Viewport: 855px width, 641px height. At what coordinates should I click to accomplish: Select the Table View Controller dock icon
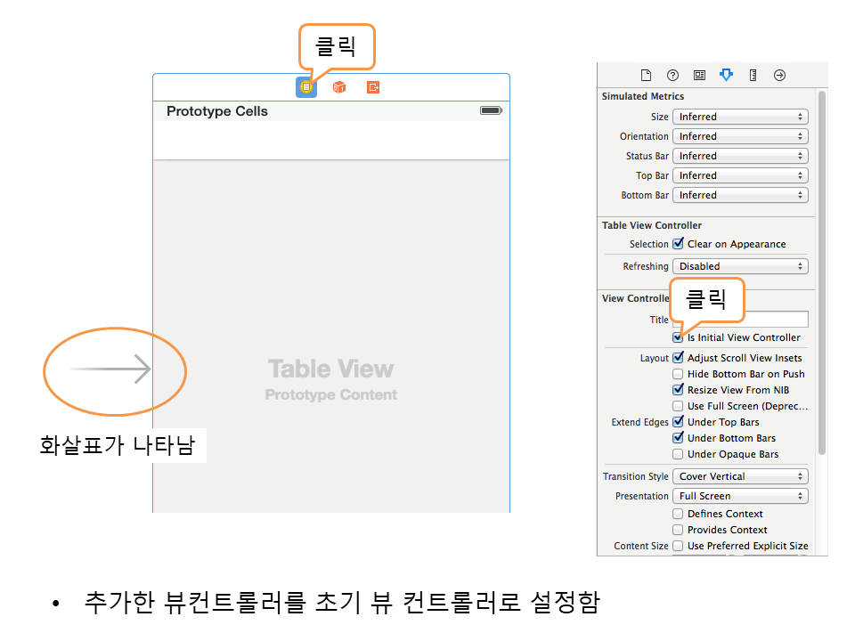305,87
